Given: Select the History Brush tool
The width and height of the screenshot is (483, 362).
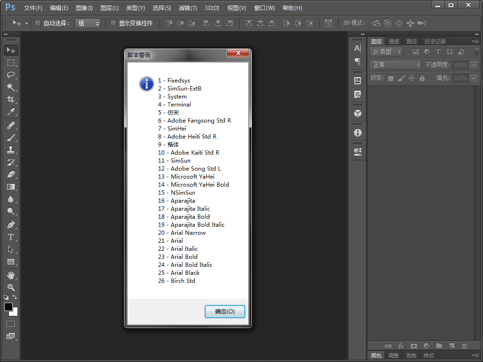Looking at the screenshot, I should (11, 162).
